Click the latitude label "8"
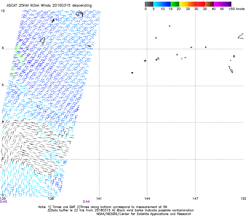The height and width of the screenshot is (216, 246). click(3, 48)
